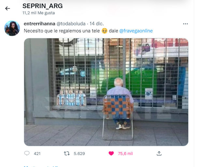This screenshot has width=199, height=167.
Task: Unlike the tweet via pink heart
Action: [111, 153]
